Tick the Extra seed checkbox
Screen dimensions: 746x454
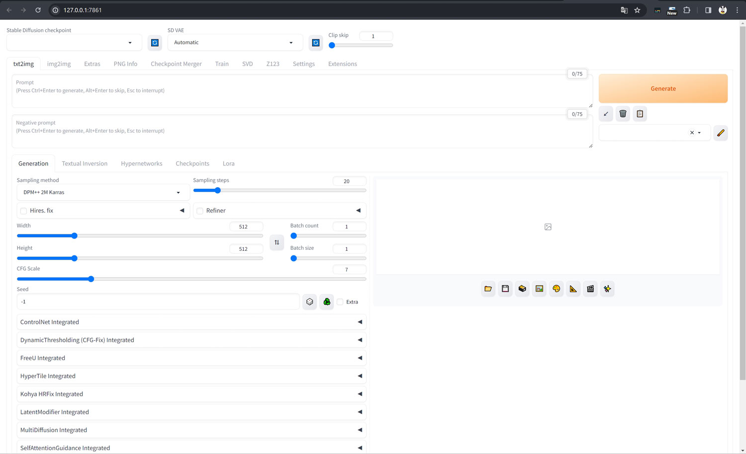(340, 302)
